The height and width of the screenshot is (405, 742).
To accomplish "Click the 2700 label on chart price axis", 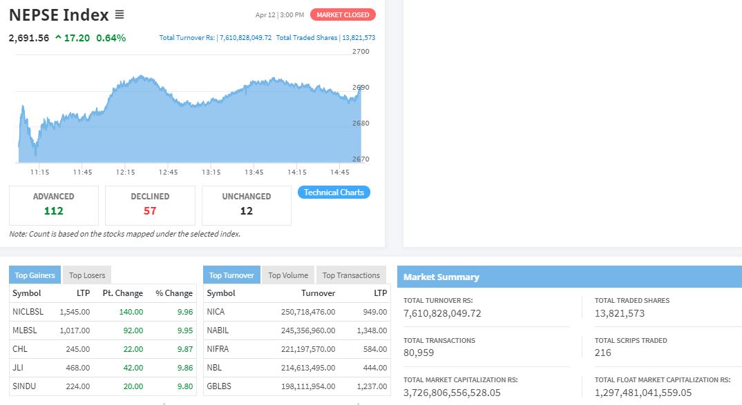I will click(361, 52).
